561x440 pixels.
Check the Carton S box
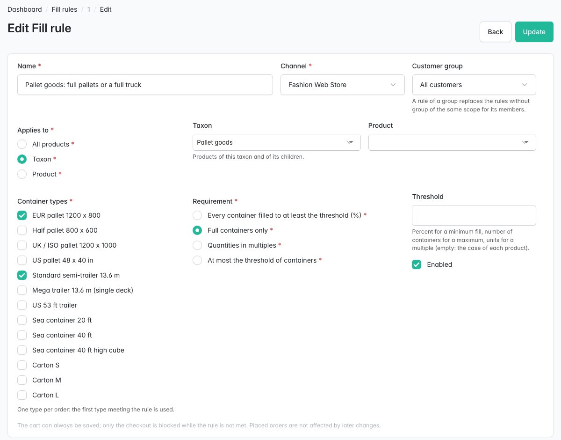coord(22,365)
